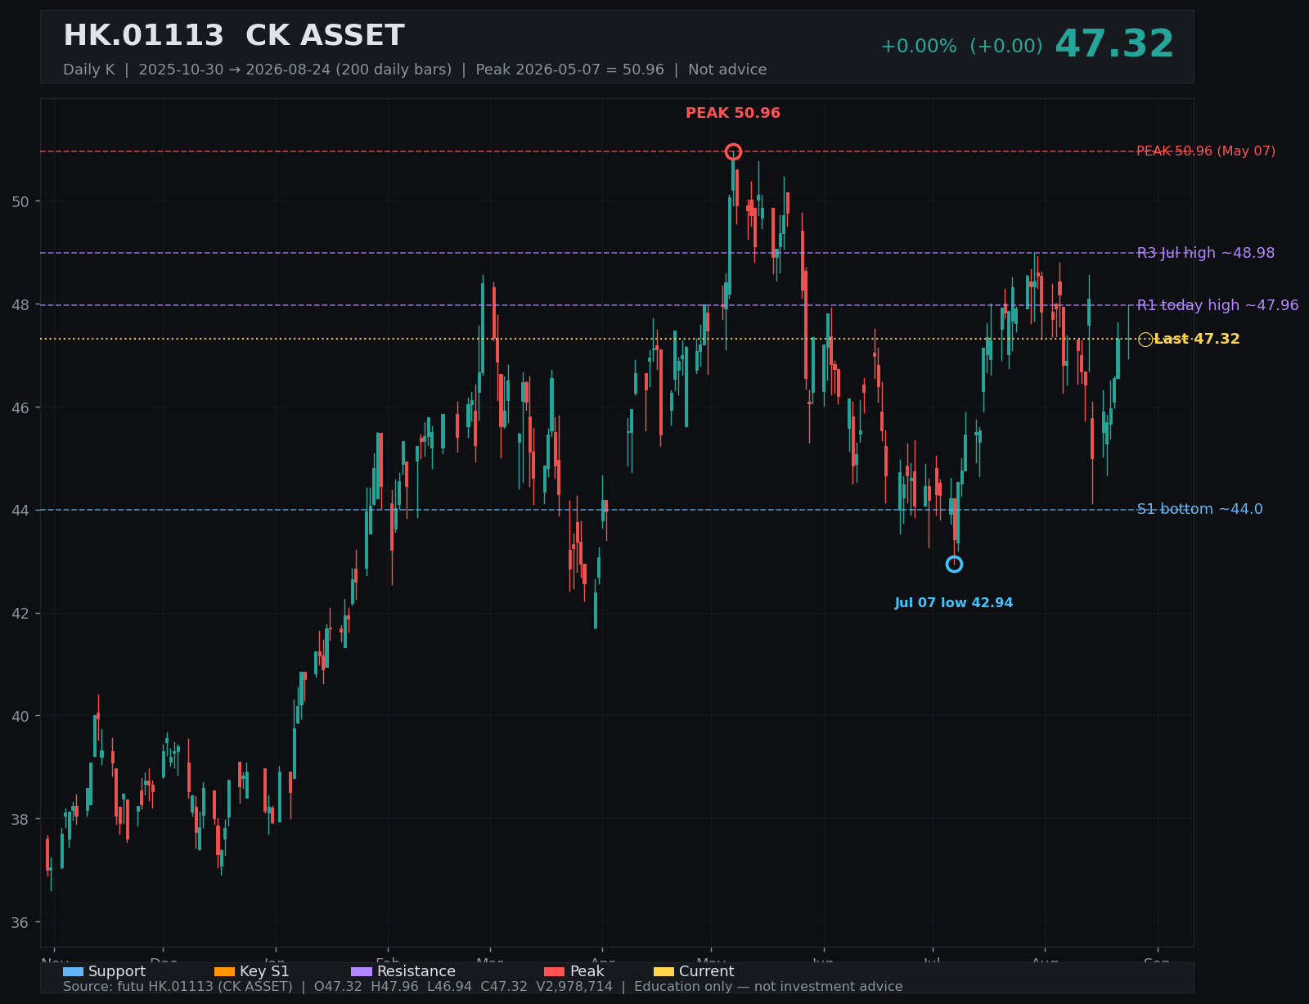Click the 'Resistance' legend label

(416, 972)
